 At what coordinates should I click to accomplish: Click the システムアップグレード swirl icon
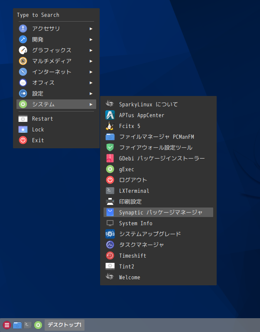pyautogui.click(x=110, y=234)
